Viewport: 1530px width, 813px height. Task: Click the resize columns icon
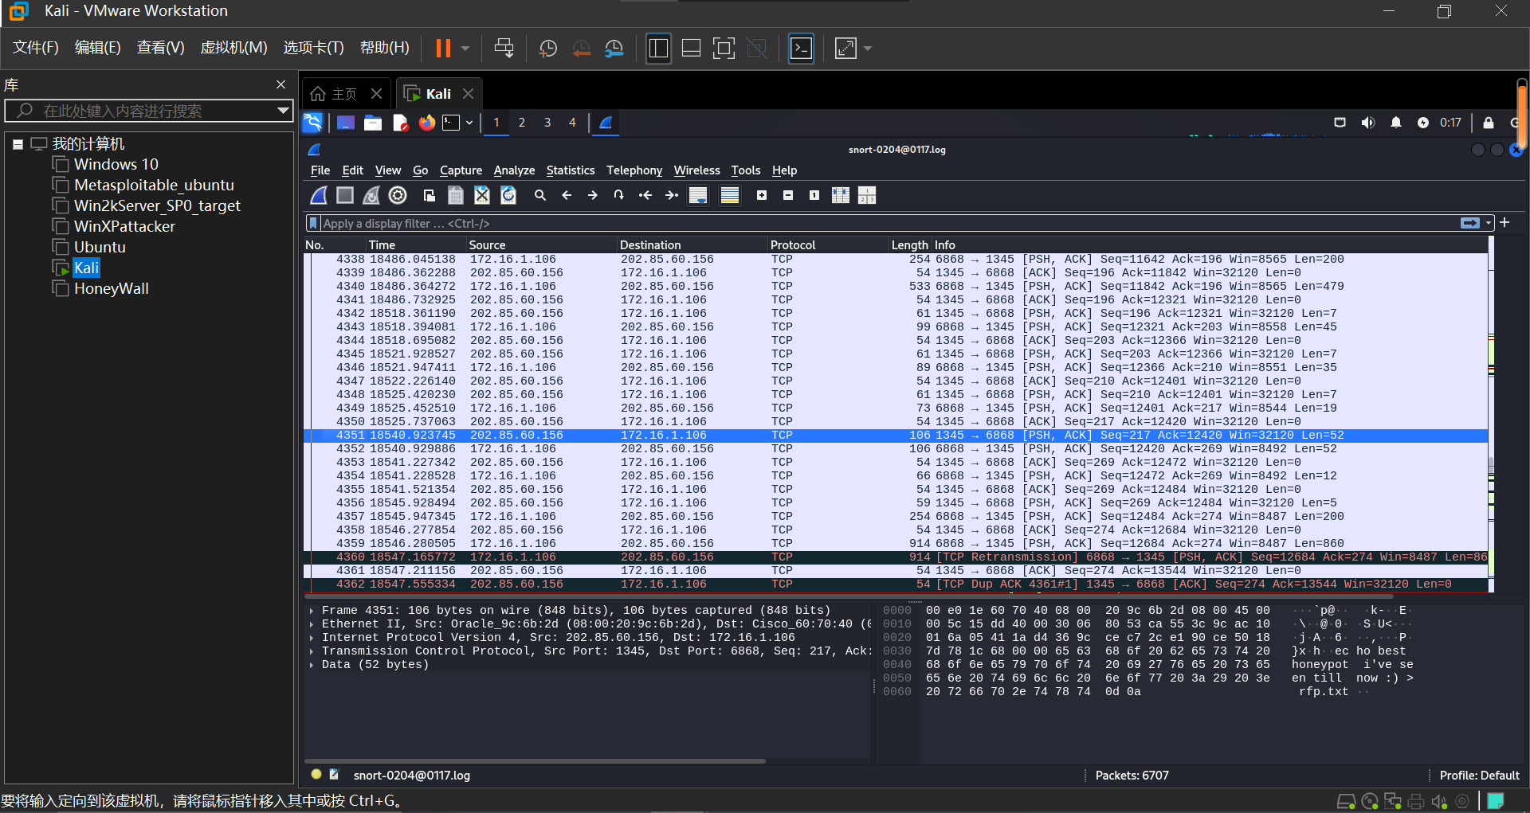(841, 195)
